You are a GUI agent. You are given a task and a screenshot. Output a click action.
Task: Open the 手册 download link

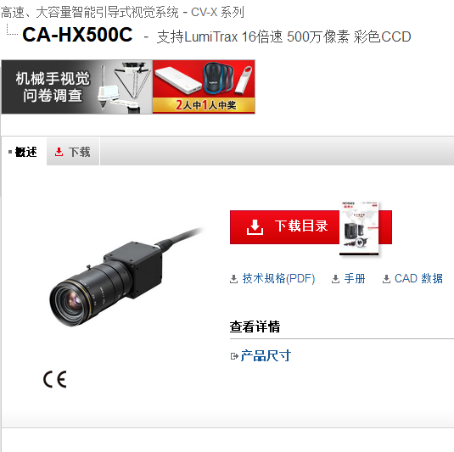click(355, 279)
